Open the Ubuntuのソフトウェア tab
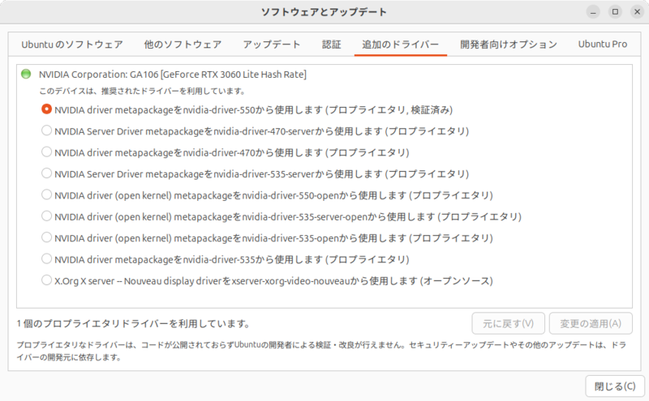Image resolution: width=649 pixels, height=401 pixels. click(x=72, y=45)
